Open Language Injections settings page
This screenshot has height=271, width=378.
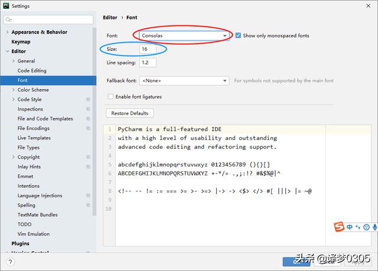[x=40, y=195]
